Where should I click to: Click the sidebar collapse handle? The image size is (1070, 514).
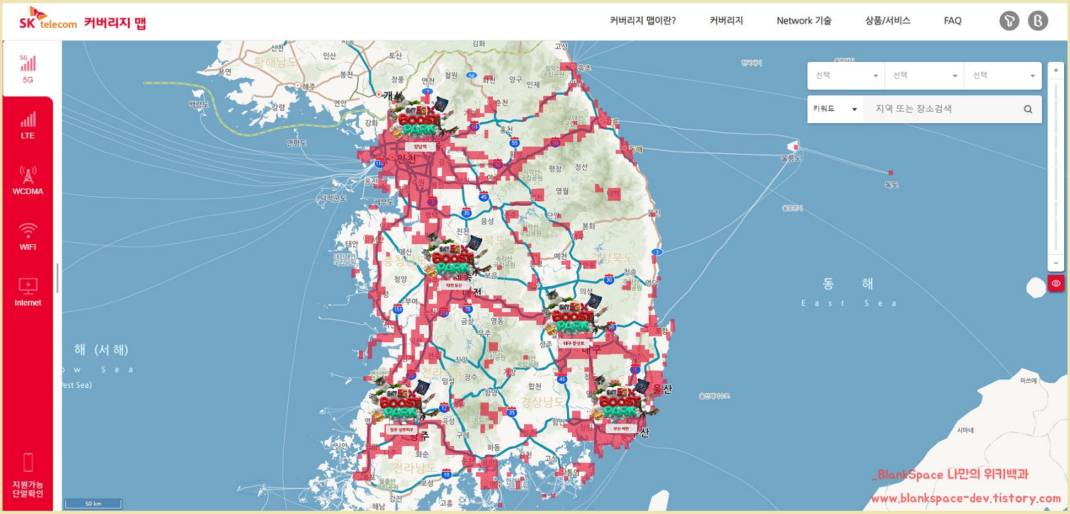pyautogui.click(x=57, y=278)
